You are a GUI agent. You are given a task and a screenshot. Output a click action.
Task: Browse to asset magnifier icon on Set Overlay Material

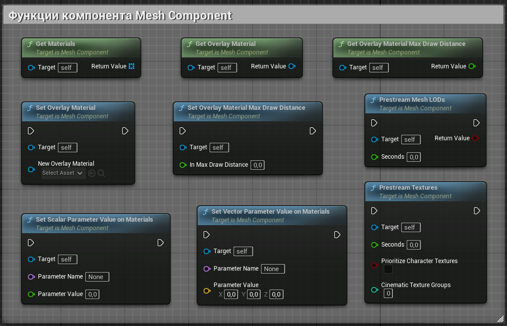point(101,173)
